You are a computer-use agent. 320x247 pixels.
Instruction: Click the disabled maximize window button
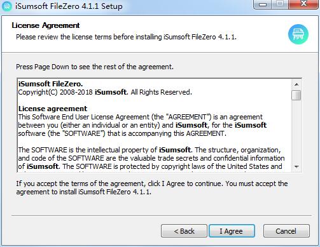point(280,4)
